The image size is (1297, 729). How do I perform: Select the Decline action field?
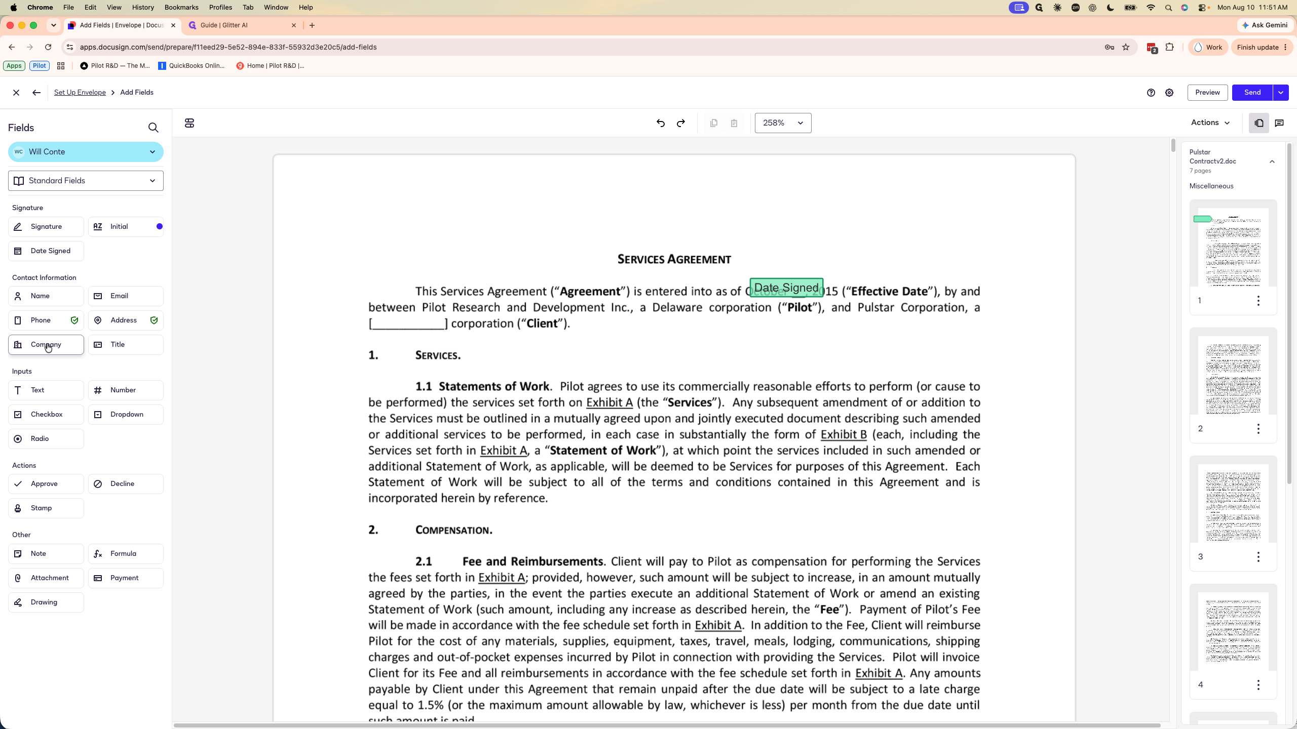click(x=126, y=484)
